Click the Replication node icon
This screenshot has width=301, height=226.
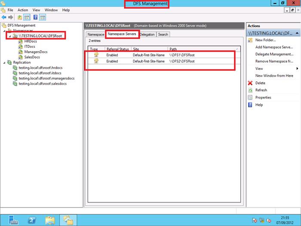click(9, 62)
